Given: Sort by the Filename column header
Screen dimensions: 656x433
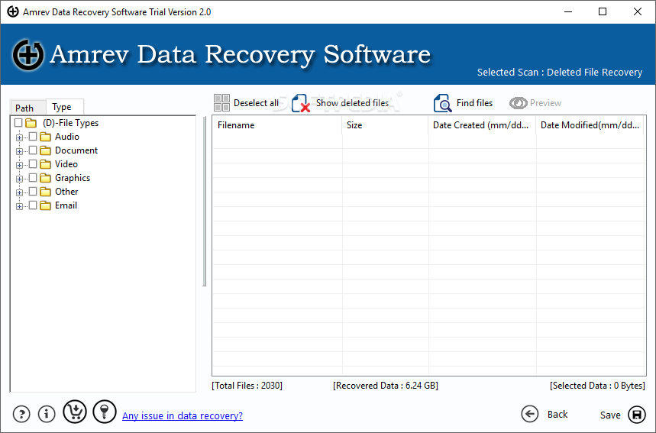Looking at the screenshot, I should tap(276, 125).
